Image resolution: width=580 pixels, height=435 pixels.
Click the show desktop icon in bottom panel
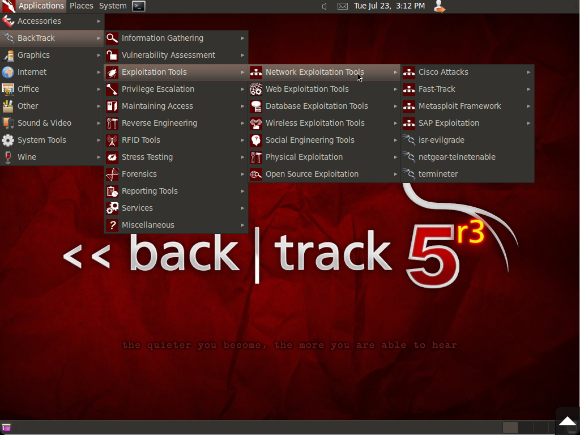(x=6, y=428)
